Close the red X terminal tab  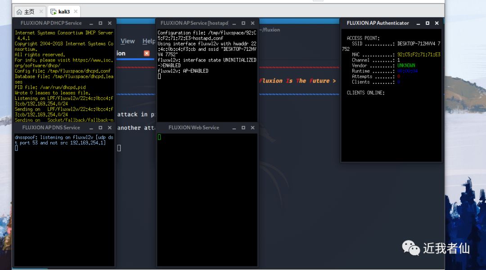click(147, 53)
